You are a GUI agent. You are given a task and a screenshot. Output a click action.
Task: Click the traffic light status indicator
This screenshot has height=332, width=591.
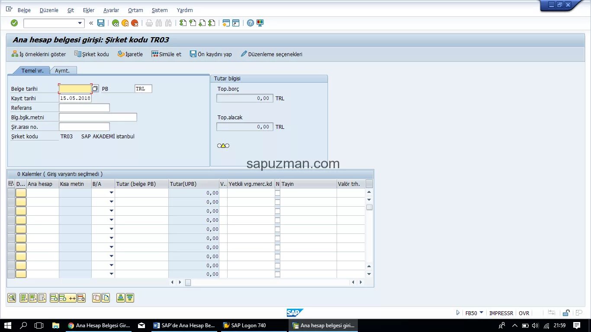(x=223, y=146)
